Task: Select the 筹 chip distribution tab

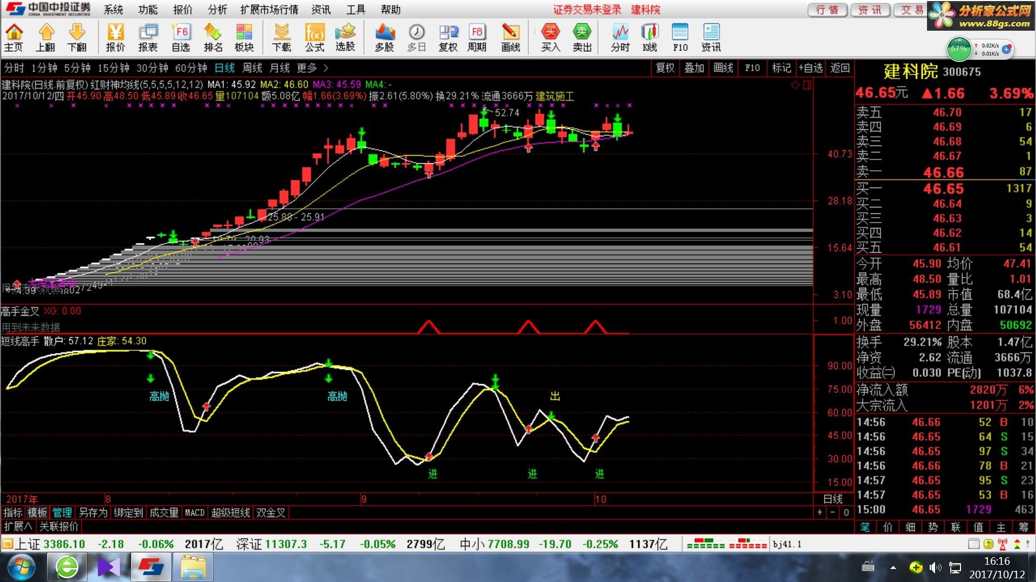Action: pos(1024,527)
